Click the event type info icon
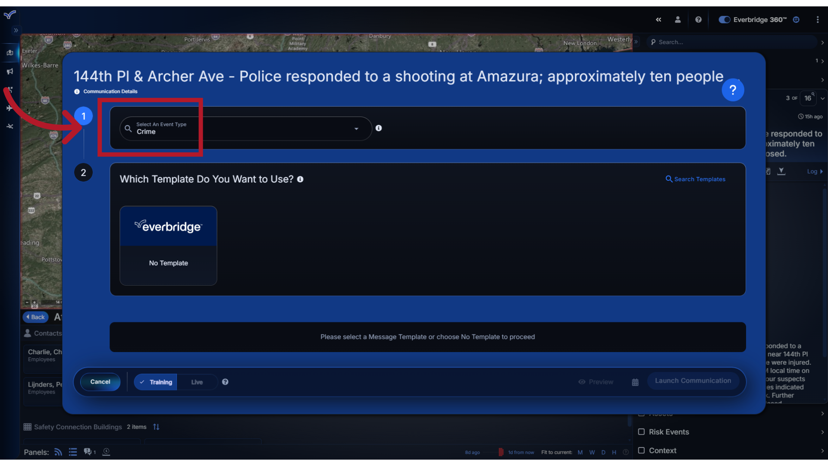This screenshot has height=466, width=828. pyautogui.click(x=379, y=127)
